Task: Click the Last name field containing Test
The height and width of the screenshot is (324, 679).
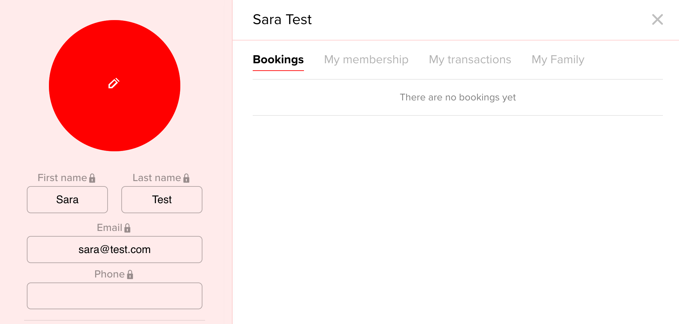Action: pos(162,199)
